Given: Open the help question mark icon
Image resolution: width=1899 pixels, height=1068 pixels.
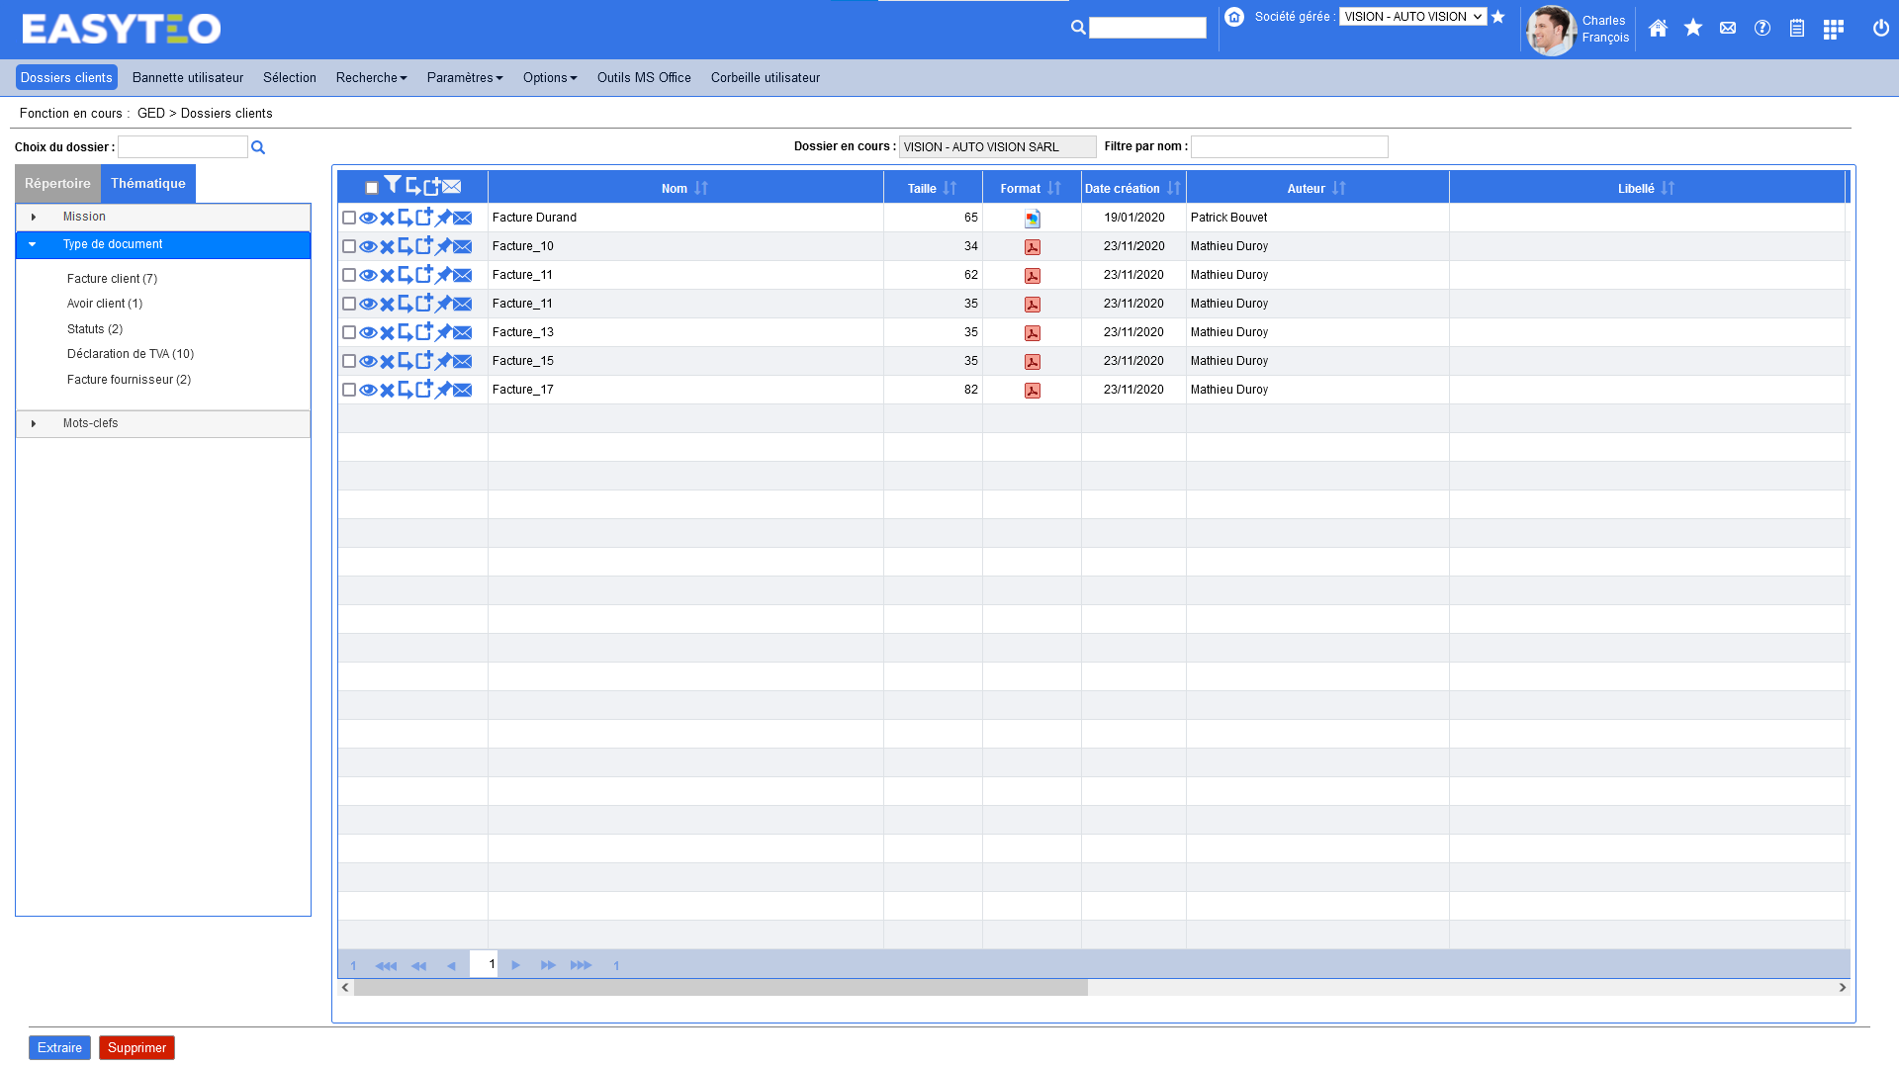Looking at the screenshot, I should point(1763,29).
